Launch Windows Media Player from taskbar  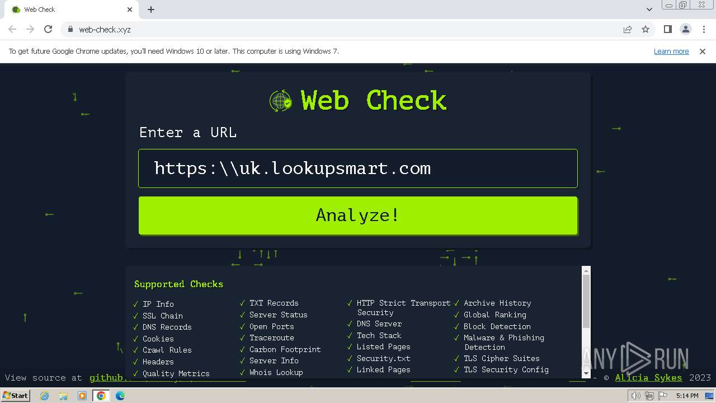pos(82,396)
